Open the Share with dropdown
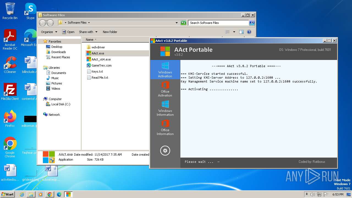Viewport: 352px width, 198px height. click(88, 32)
